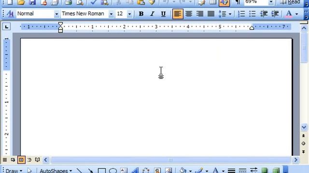Switch to Outline view
Image resolution: width=309 pixels, height=173 pixels.
[x=29, y=160]
